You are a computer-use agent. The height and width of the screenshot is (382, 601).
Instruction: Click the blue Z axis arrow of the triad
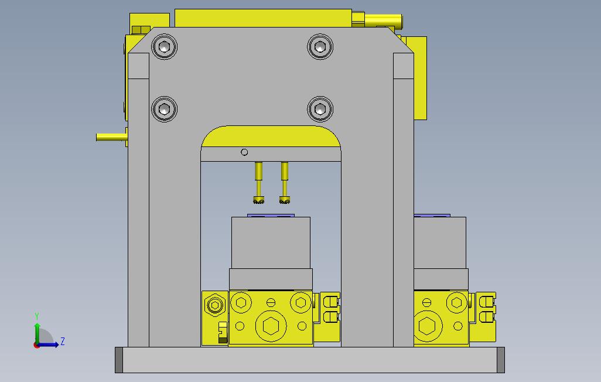click(49, 345)
